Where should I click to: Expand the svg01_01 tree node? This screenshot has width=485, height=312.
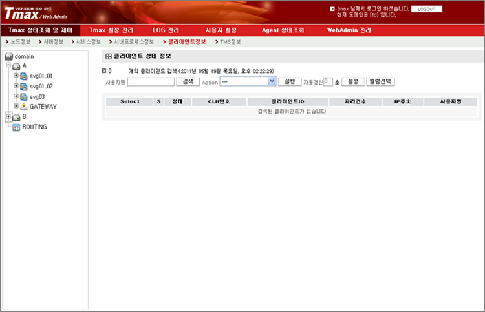(16, 75)
